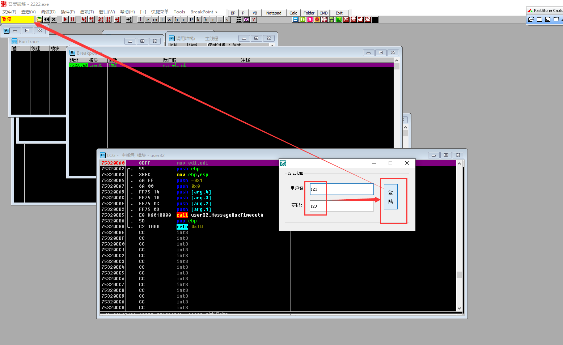The image size is (563, 345).
Task: Click 反汇编 column header in Breakpoints window
Action: click(x=201, y=60)
